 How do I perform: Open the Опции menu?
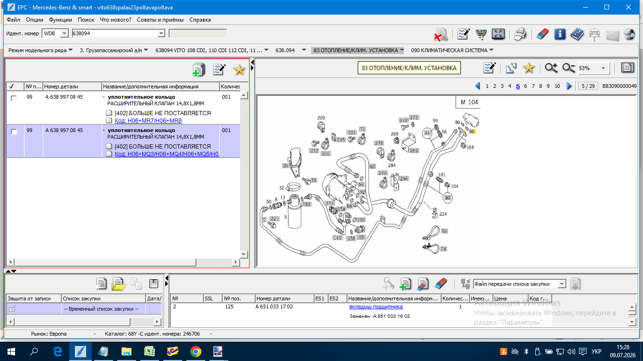tap(34, 20)
